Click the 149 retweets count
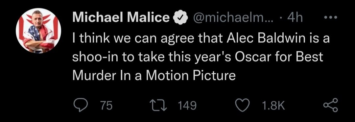Screen dimensions: 355x122 [187, 106]
